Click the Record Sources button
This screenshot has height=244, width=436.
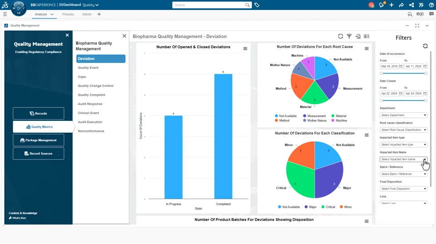click(x=38, y=153)
